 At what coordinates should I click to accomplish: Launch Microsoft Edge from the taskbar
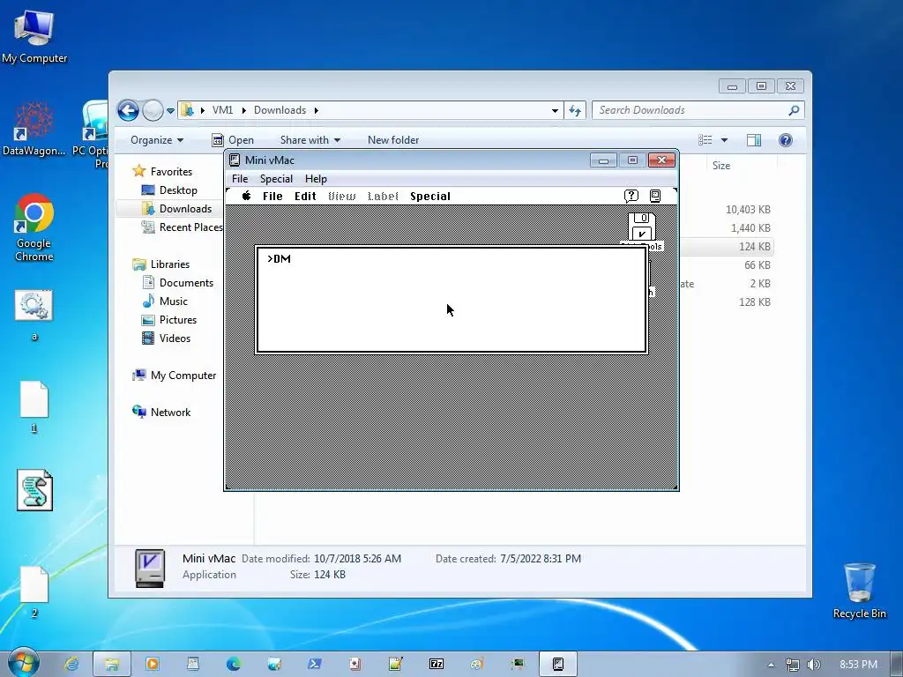[x=233, y=664]
